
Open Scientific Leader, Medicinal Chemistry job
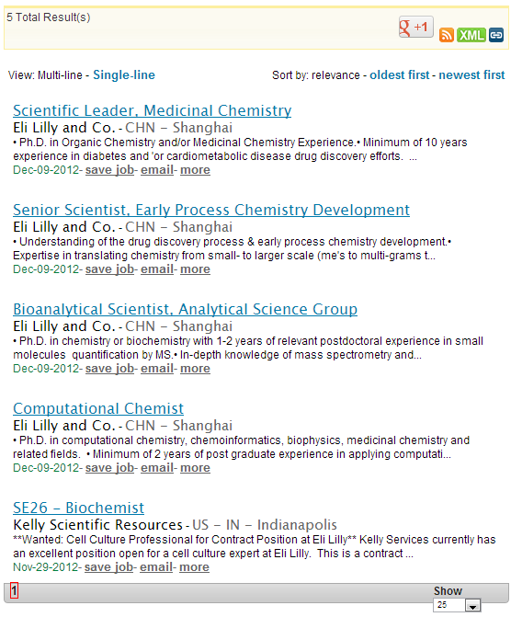pos(153,110)
